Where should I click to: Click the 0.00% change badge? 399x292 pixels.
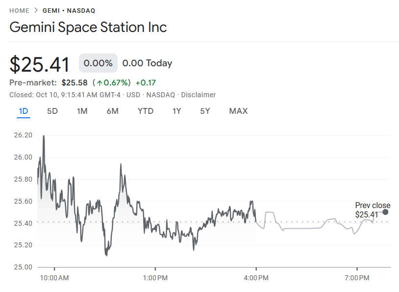click(98, 63)
